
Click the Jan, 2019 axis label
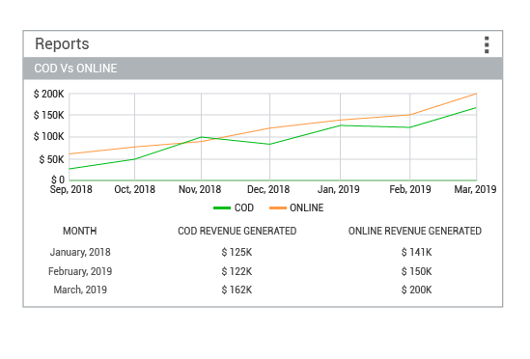click(x=338, y=189)
